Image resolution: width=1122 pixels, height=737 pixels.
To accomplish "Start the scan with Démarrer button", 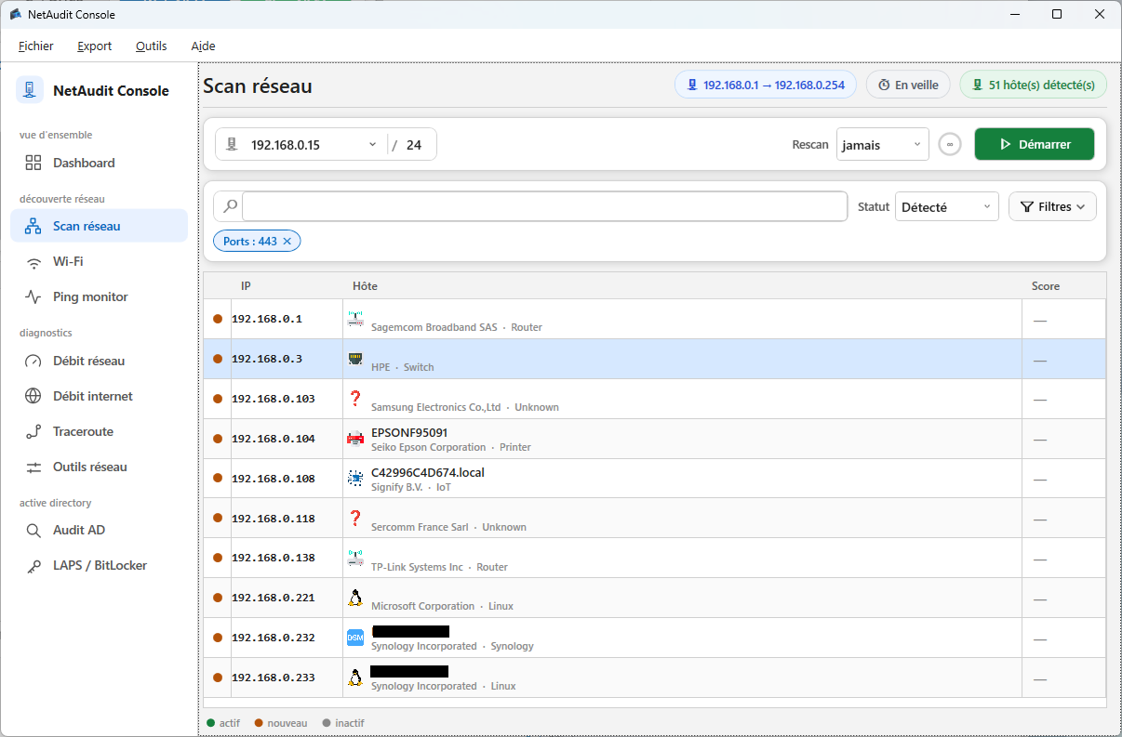I will coord(1035,145).
